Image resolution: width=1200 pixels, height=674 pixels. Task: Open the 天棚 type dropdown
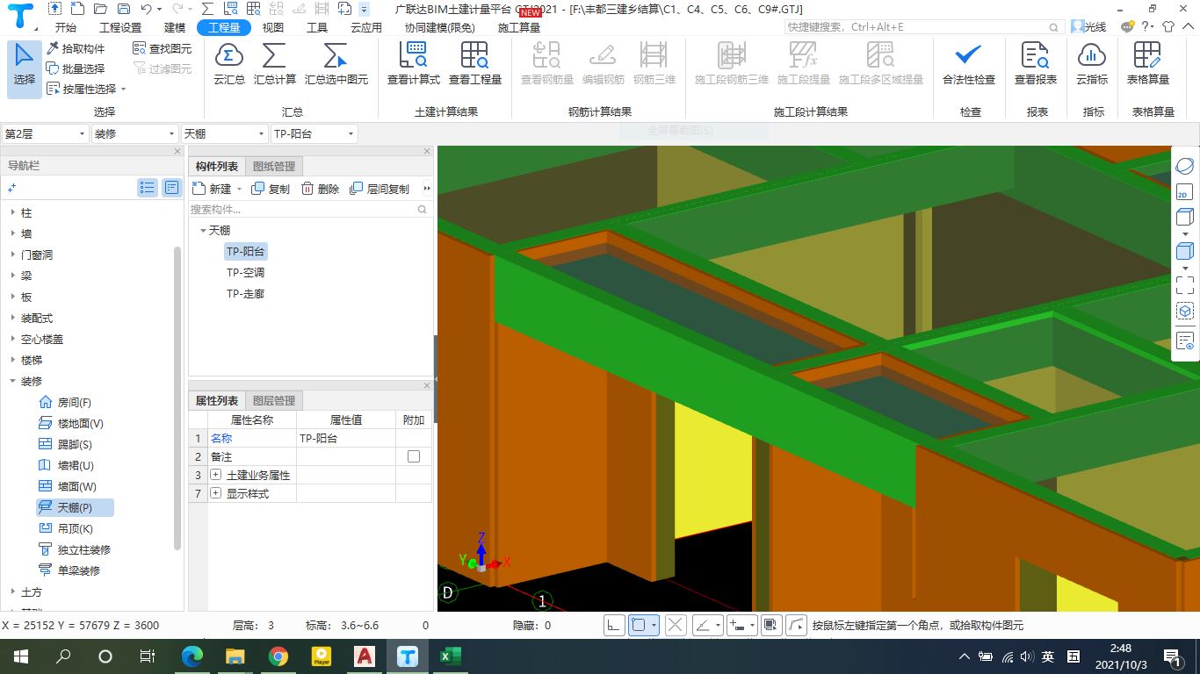click(x=224, y=134)
